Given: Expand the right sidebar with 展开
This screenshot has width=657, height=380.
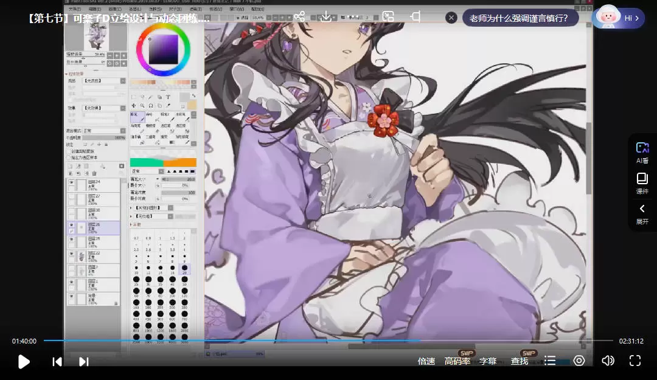Looking at the screenshot, I should pos(642,215).
